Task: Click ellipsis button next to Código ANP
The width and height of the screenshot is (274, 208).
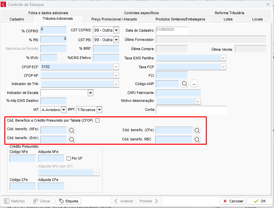Action: 194,84
